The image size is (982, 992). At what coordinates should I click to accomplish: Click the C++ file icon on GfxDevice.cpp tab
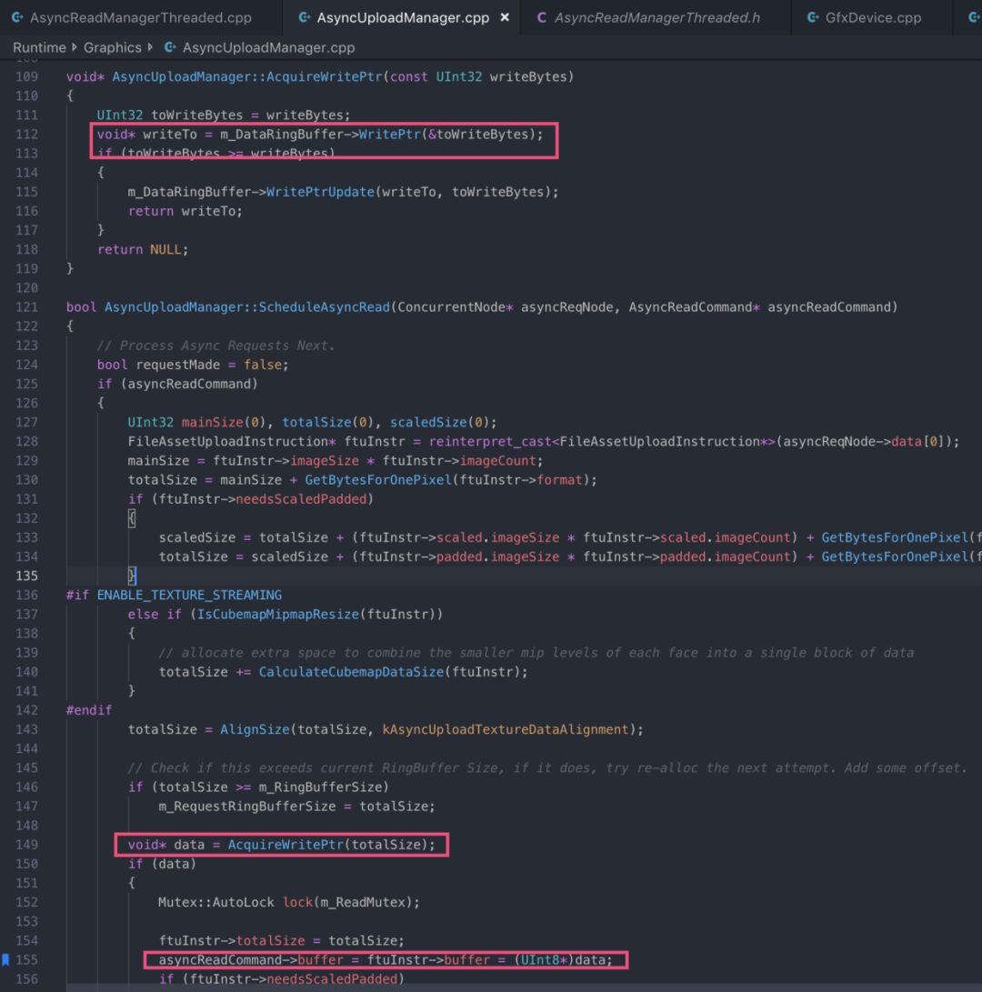(813, 17)
